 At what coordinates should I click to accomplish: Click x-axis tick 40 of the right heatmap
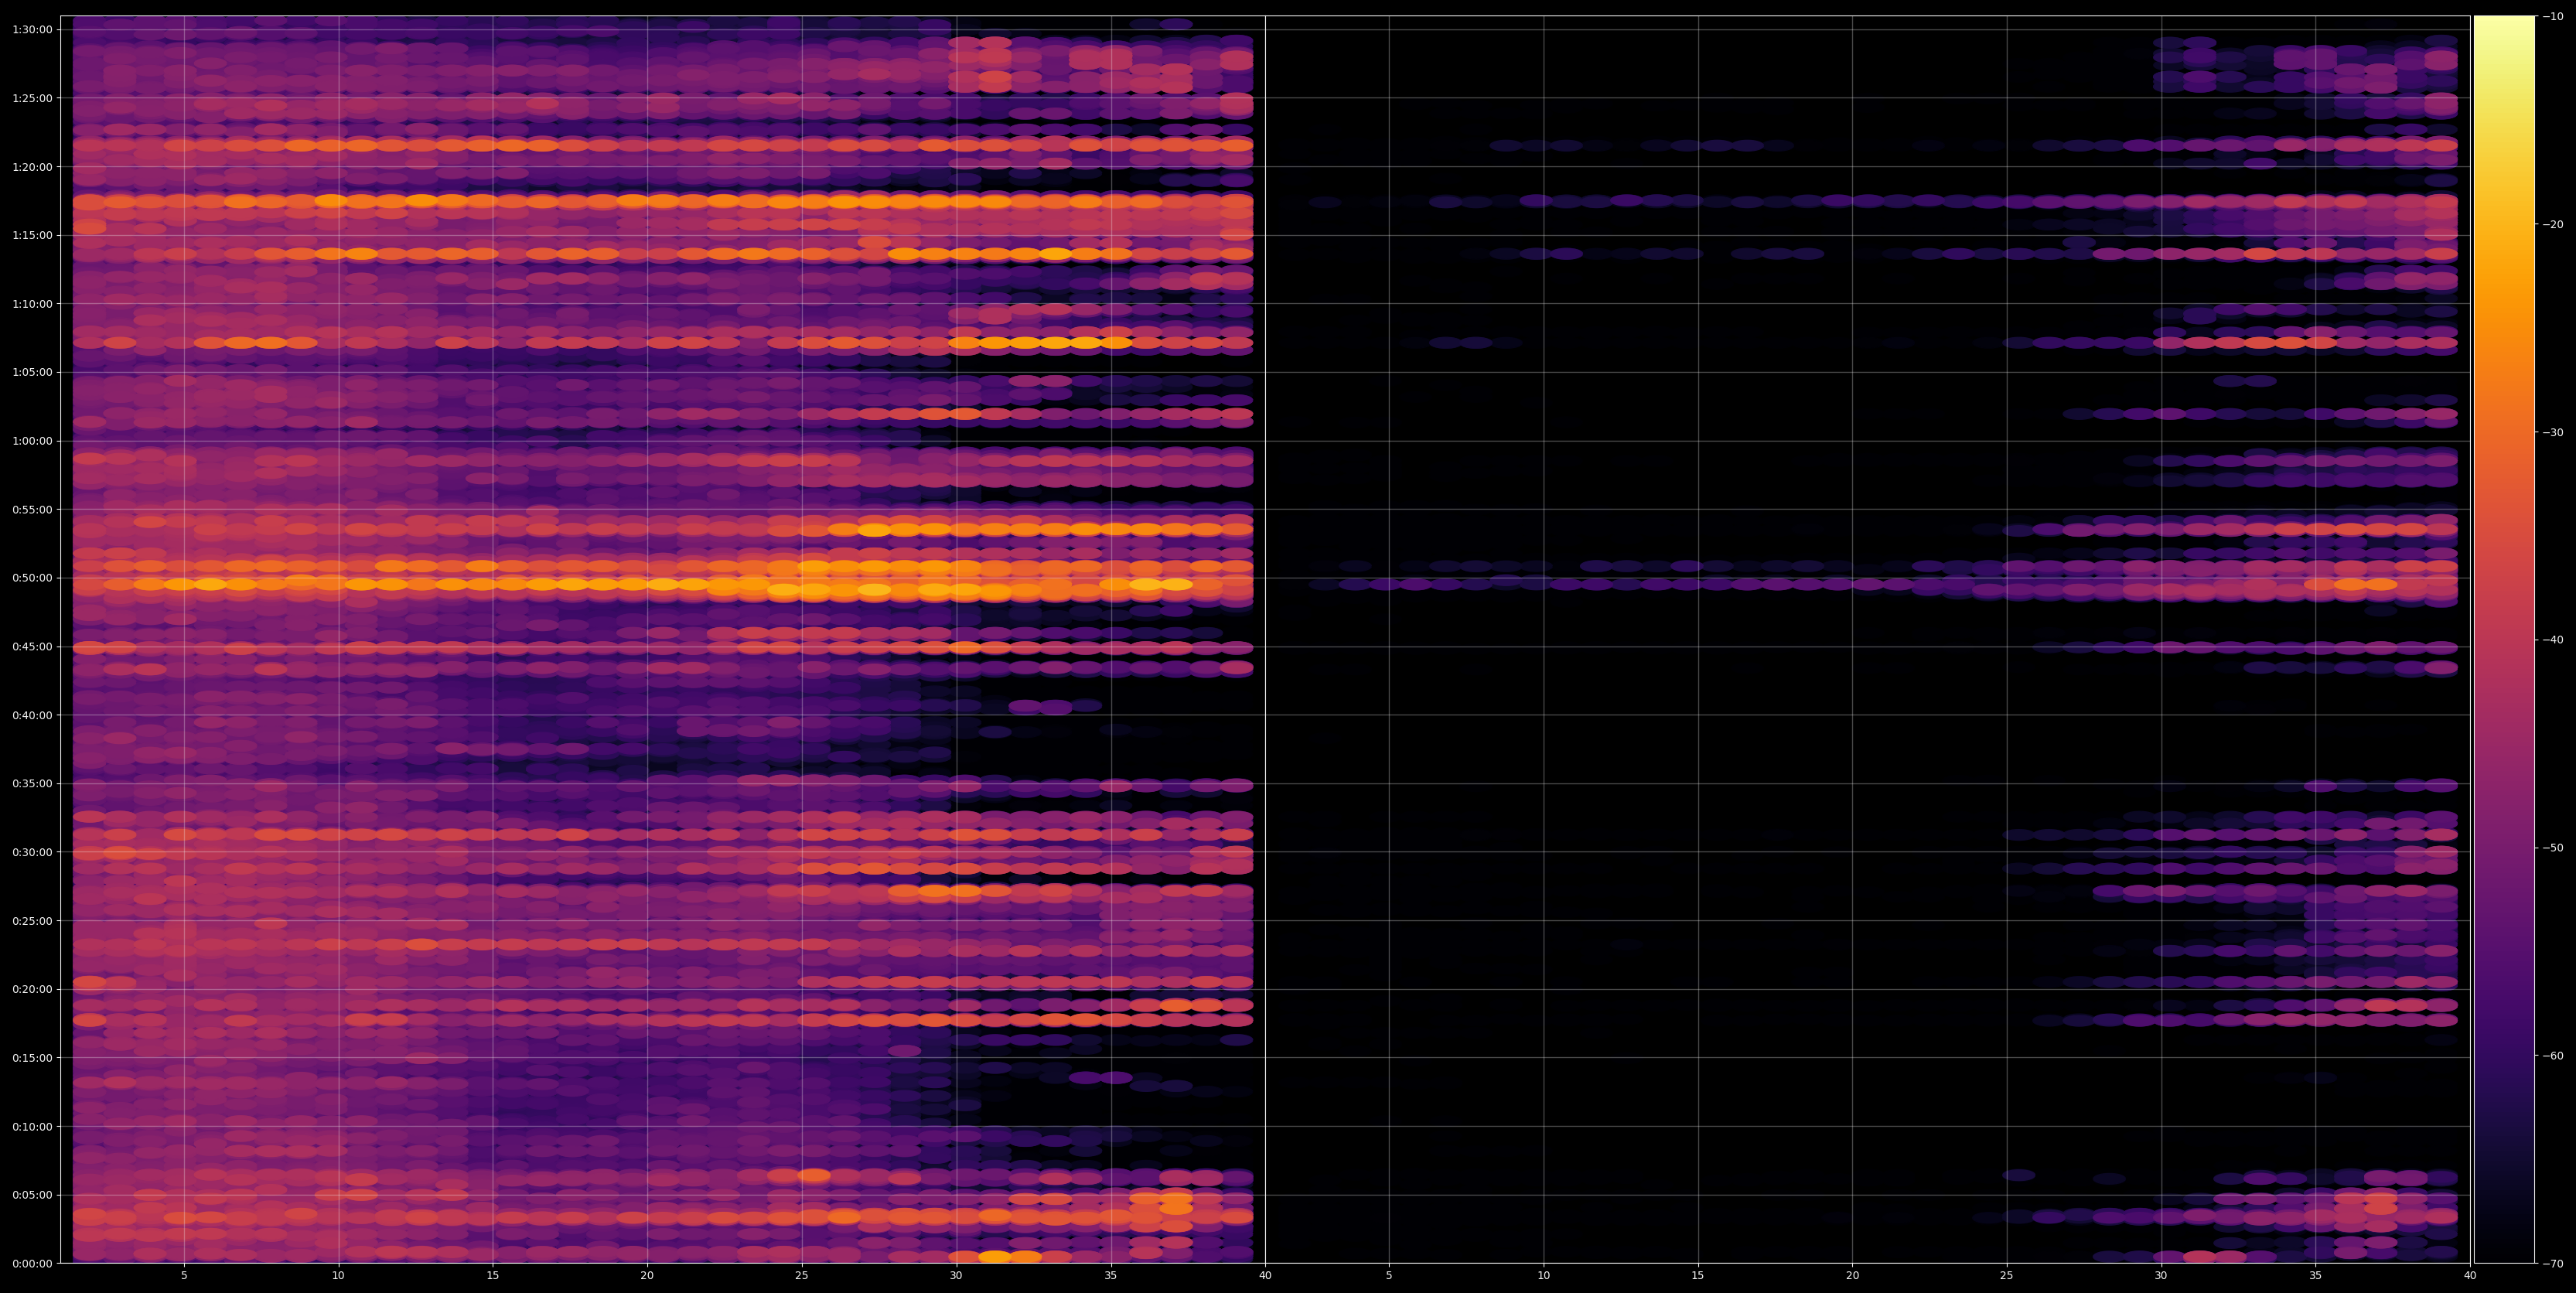(2470, 1275)
